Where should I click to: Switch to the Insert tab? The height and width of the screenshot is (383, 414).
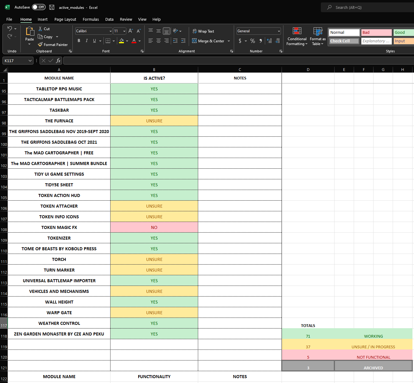pos(43,19)
